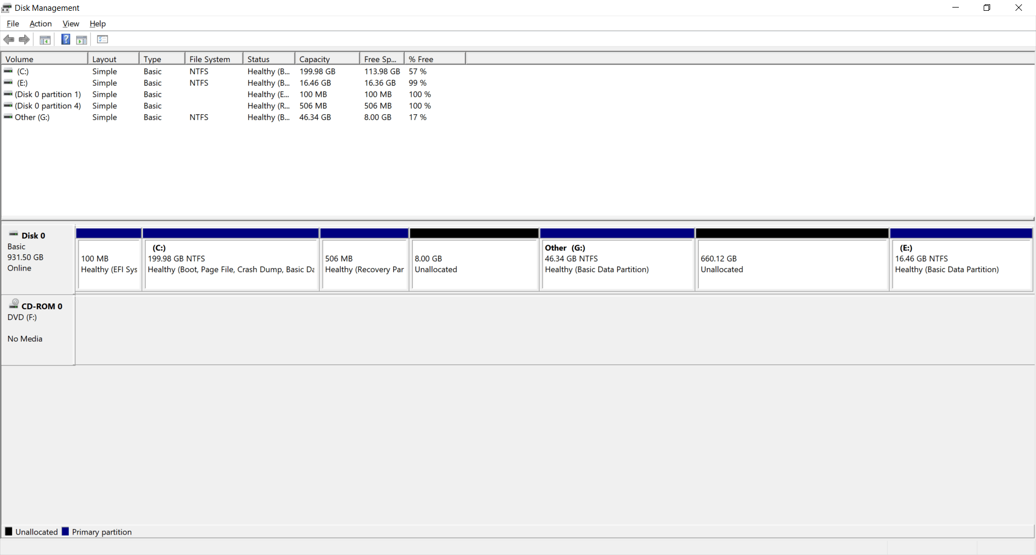The image size is (1036, 555).
Task: Click the blue Primary partition legend swatch
Action: coord(65,531)
